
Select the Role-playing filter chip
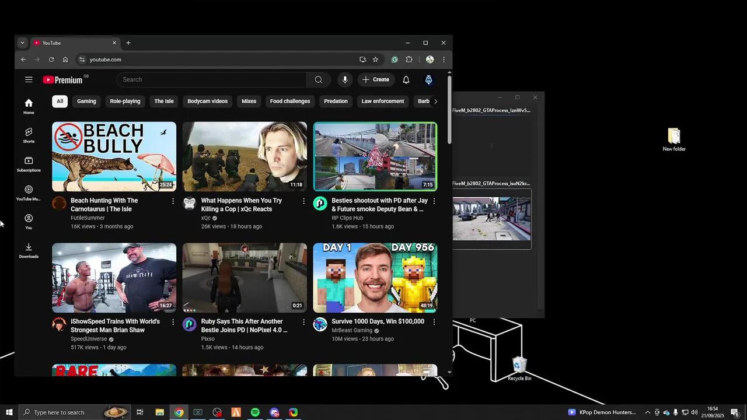(125, 101)
